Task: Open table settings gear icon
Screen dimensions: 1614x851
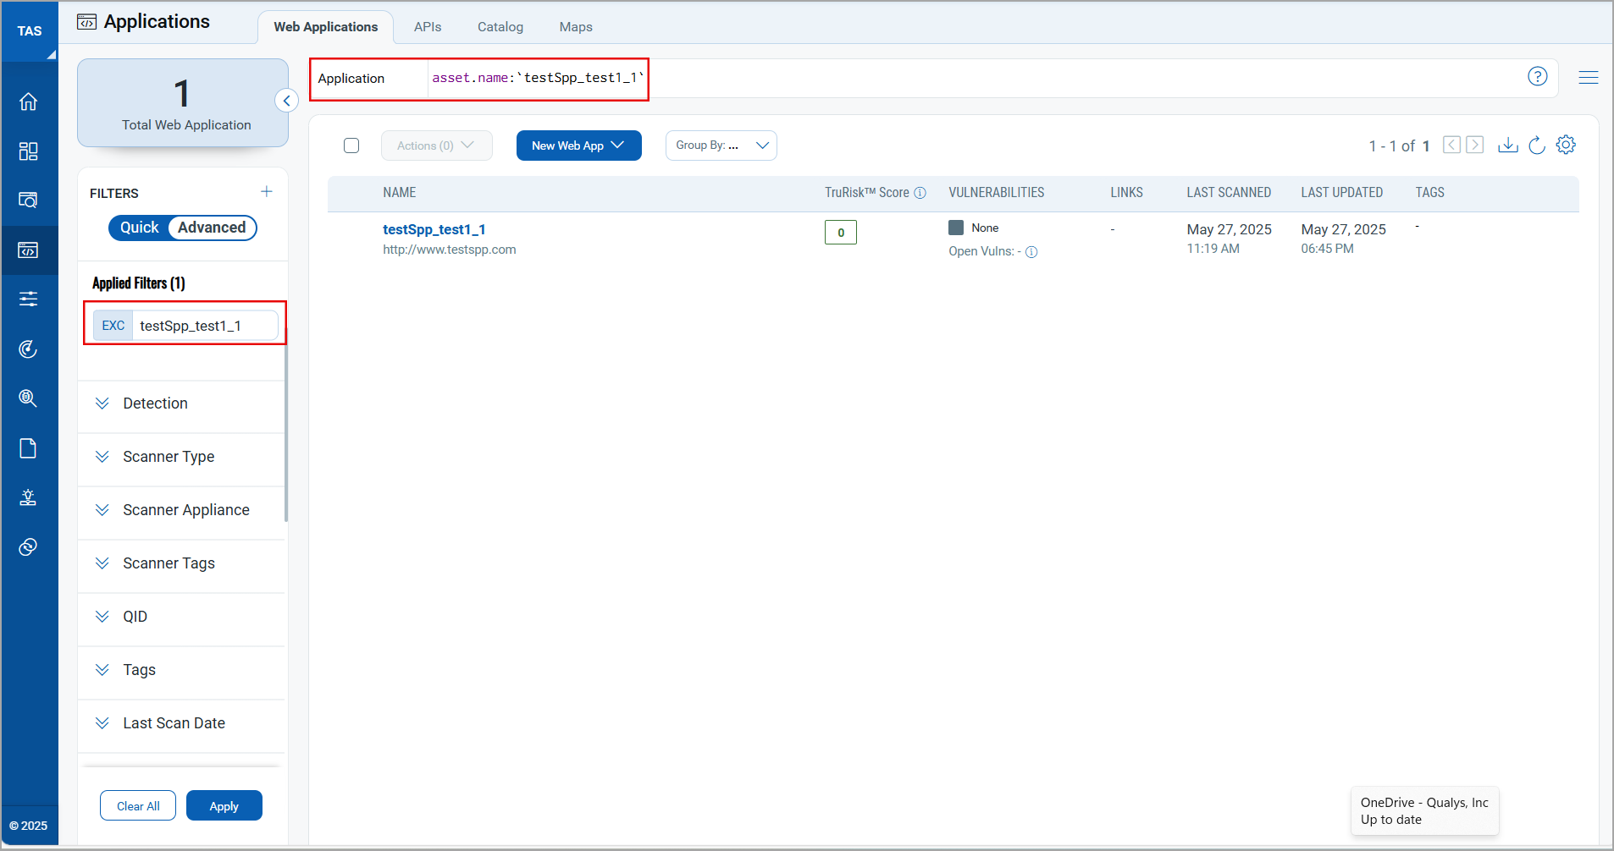Action: (1566, 145)
